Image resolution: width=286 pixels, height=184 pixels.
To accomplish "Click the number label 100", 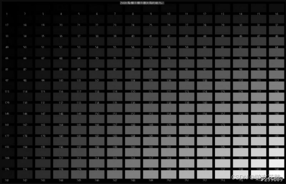I will (x=61, y=80).
